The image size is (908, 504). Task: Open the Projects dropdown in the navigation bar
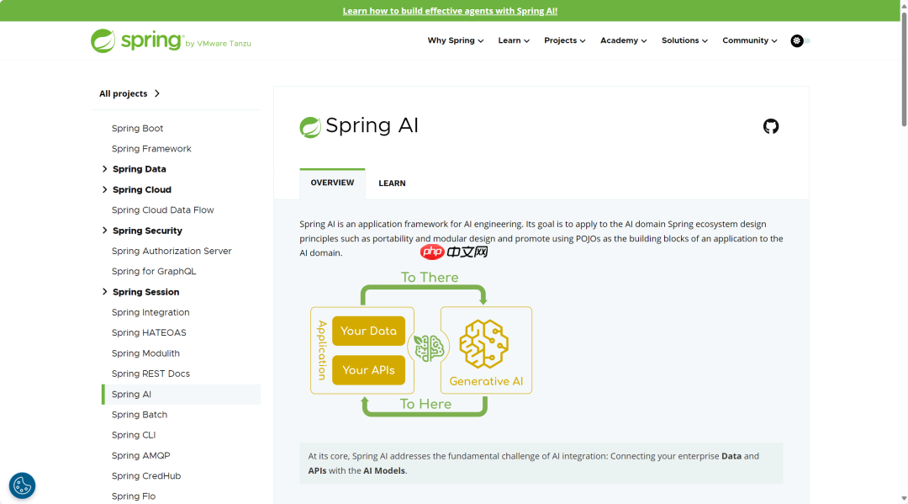click(x=564, y=40)
